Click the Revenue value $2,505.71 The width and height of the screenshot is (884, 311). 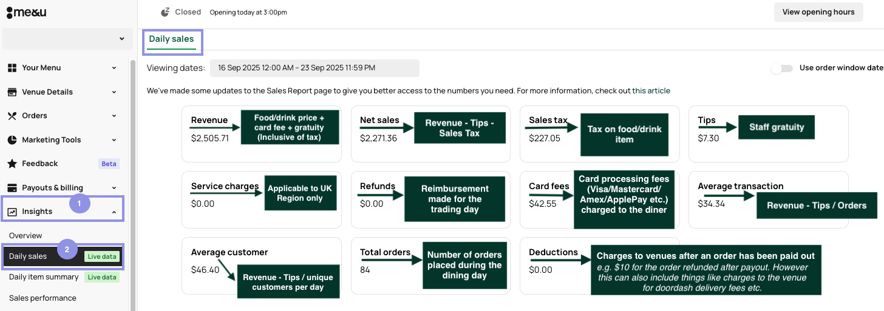point(210,138)
